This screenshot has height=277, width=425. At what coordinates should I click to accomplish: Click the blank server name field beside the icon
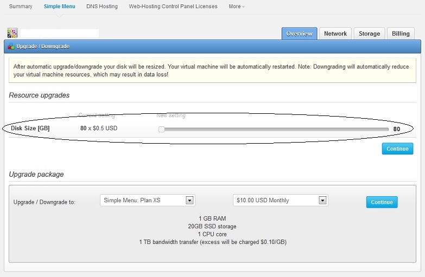point(60,33)
